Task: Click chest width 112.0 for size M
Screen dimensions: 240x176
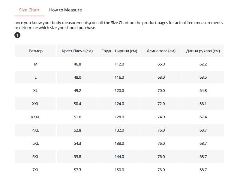Action: 119,64
